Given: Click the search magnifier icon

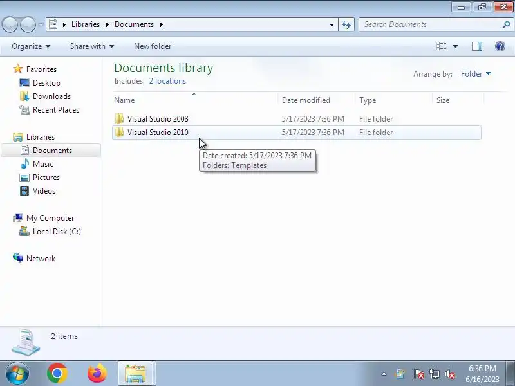Looking at the screenshot, I should tap(506, 24).
